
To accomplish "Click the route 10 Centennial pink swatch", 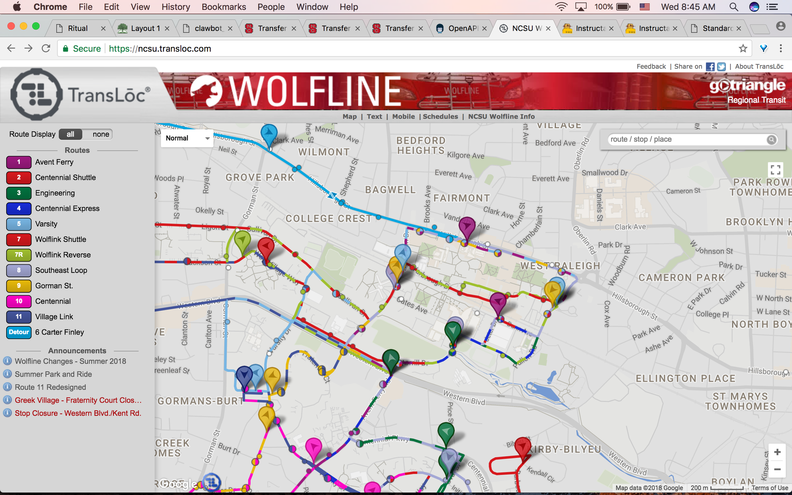I will 19,301.
